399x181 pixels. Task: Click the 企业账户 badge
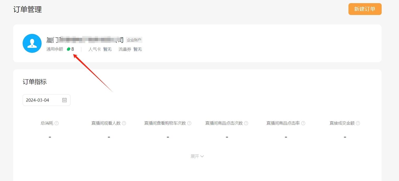point(134,40)
